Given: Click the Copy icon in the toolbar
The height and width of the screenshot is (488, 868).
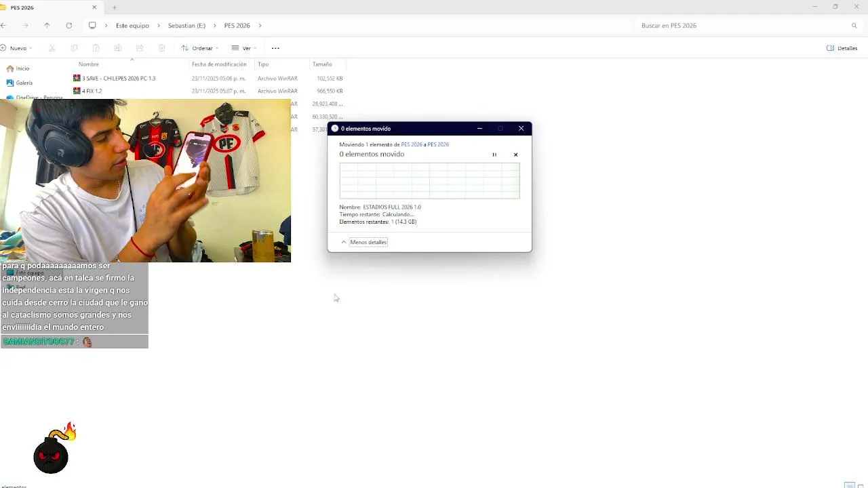Looking at the screenshot, I should pos(74,48).
